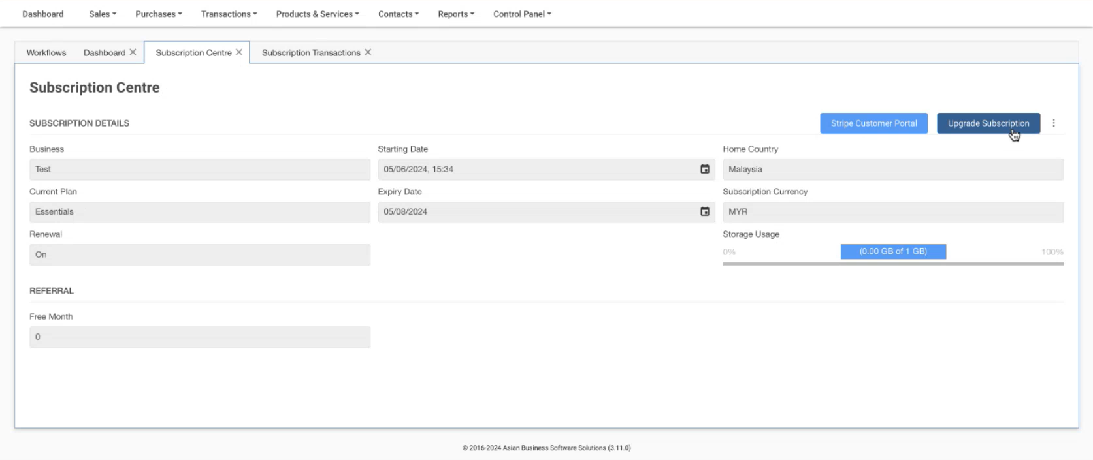Click the copyright footer text
This screenshot has width=1093, height=460.
pos(546,448)
